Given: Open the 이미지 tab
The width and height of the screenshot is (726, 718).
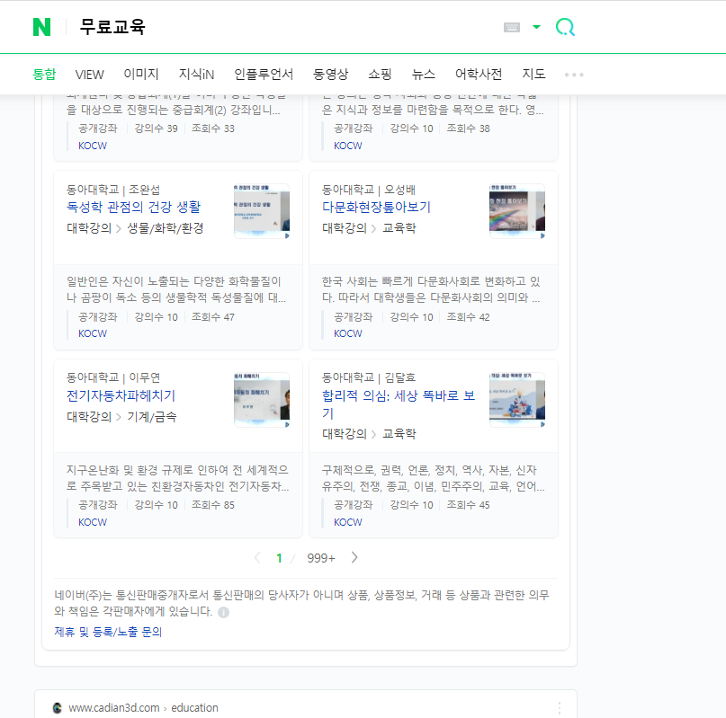Looking at the screenshot, I should 140,74.
